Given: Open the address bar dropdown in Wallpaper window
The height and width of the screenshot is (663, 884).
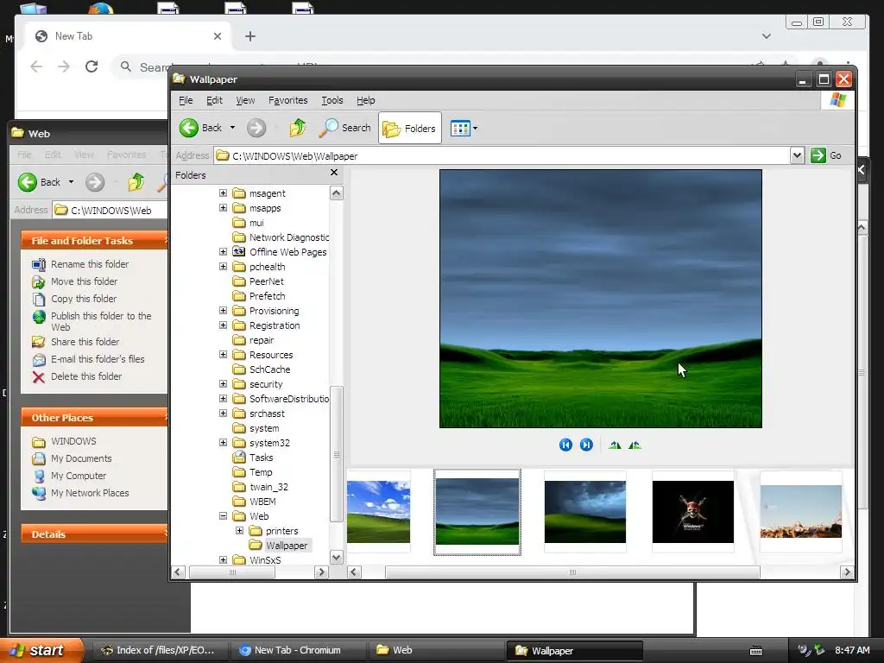Looking at the screenshot, I should [x=797, y=155].
